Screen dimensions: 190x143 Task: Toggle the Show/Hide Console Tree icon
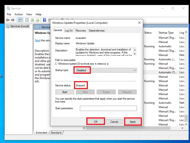point(20,20)
